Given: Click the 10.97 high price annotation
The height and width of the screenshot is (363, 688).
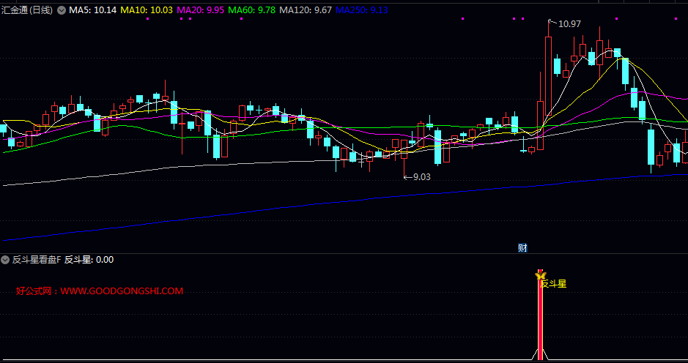Looking at the screenshot, I should click(x=569, y=24).
